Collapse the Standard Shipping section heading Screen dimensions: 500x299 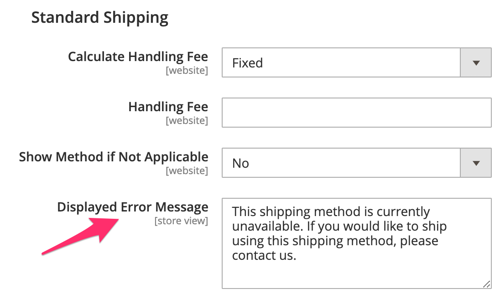point(100,18)
